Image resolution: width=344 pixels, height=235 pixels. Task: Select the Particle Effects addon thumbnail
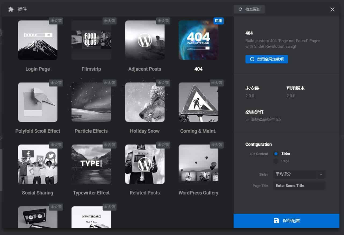(91, 102)
